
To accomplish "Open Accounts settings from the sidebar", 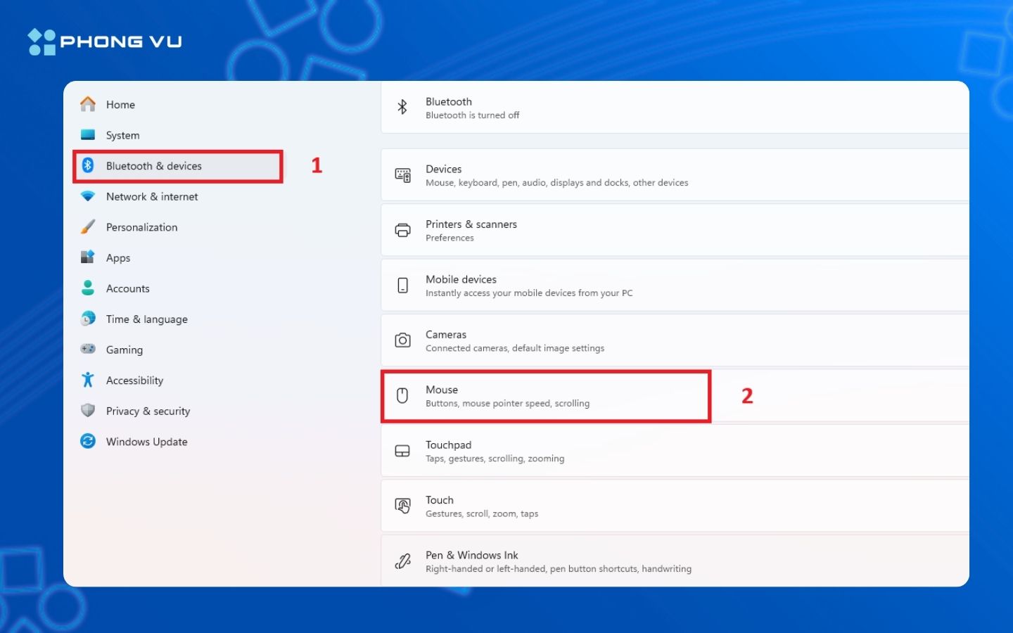I will tap(127, 288).
